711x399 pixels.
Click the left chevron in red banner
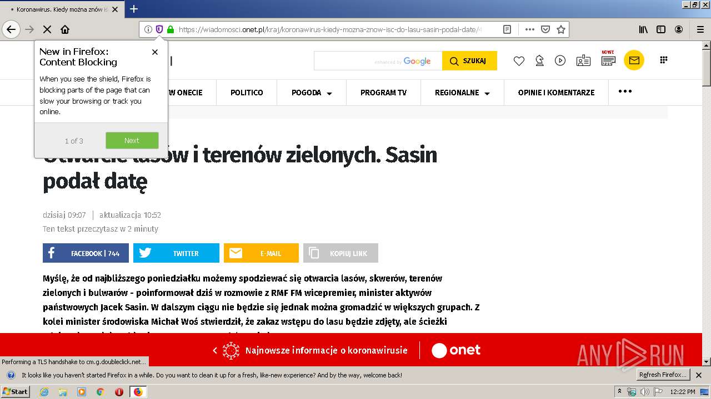[x=215, y=350]
